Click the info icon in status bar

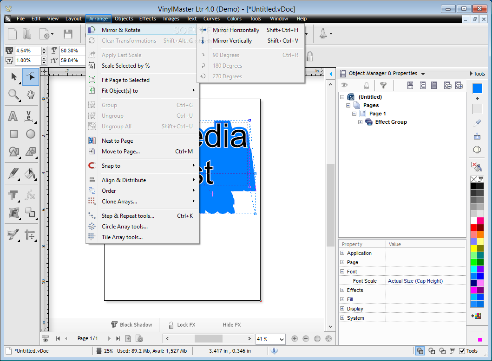274,351
